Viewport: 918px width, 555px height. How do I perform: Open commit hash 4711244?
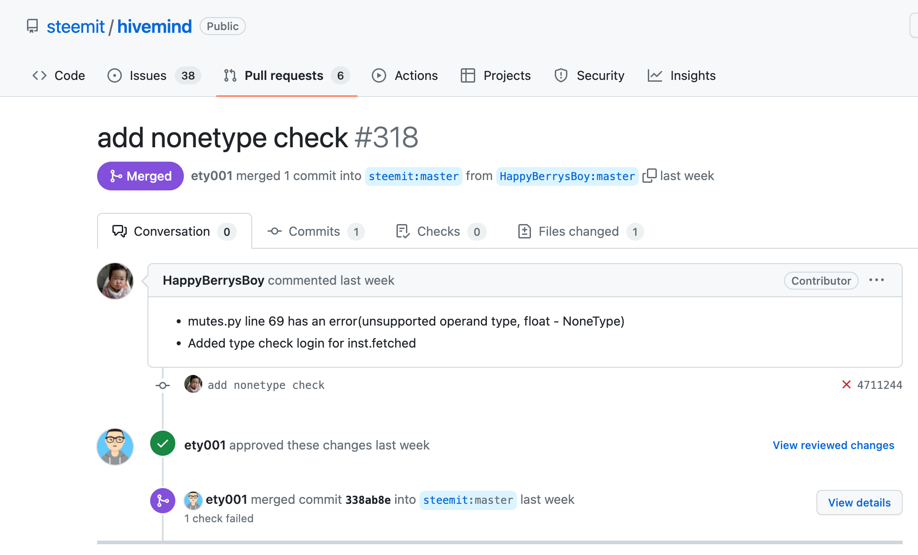point(879,385)
